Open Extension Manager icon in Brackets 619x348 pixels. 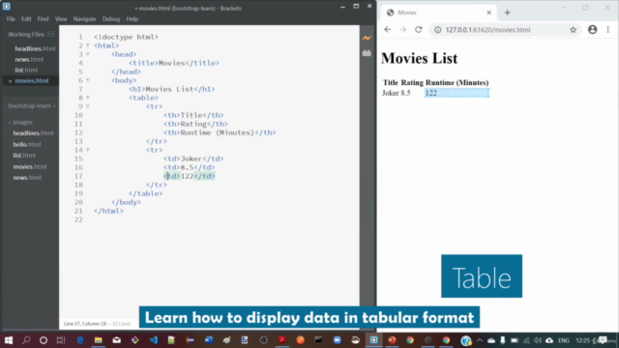(x=367, y=53)
